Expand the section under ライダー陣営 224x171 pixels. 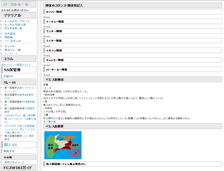tap(44, 46)
